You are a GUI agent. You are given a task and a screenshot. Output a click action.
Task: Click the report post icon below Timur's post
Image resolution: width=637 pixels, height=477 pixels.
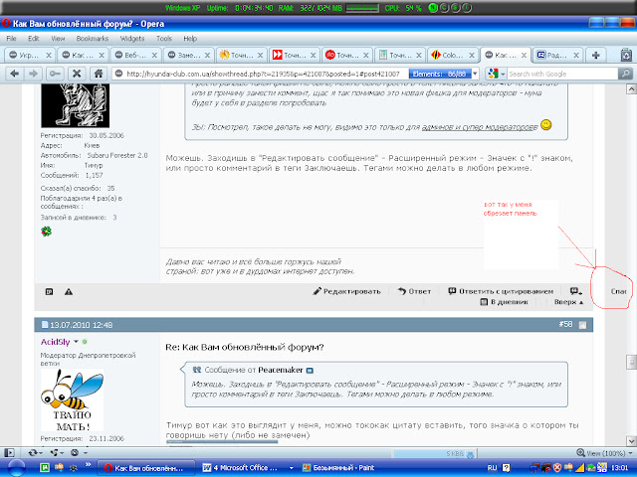tap(49, 291)
